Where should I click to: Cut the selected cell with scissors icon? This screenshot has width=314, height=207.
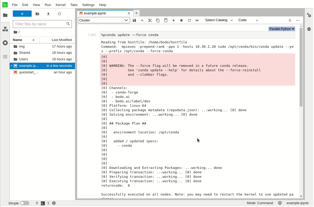click(150, 20)
